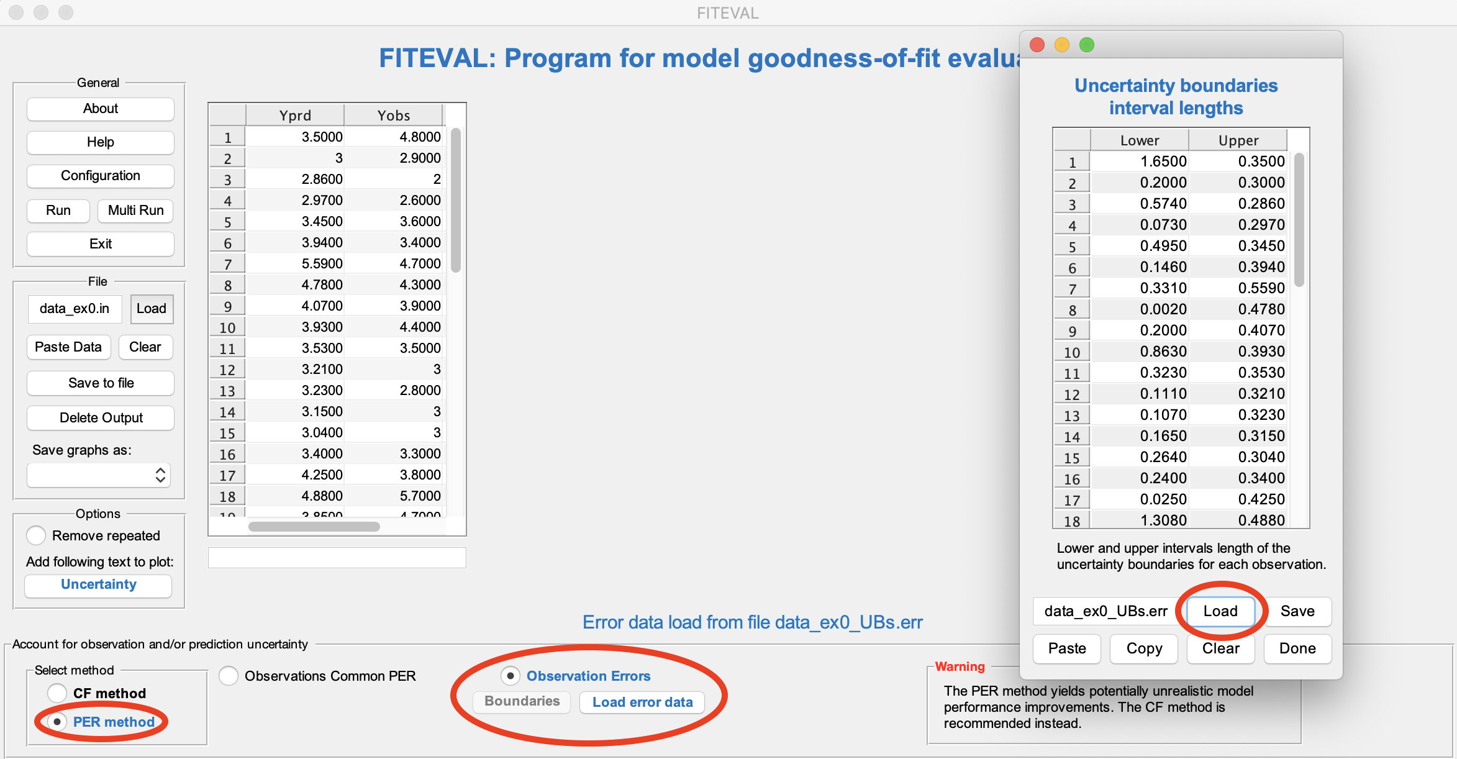This screenshot has width=1457, height=759.
Task: Click the Load error data button
Action: (x=642, y=702)
